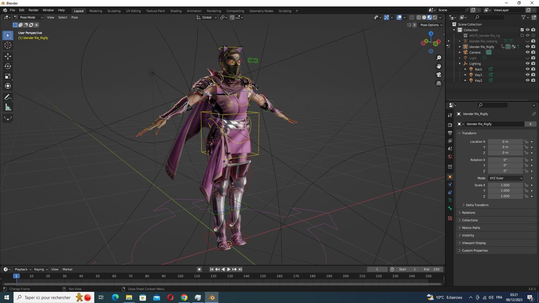Switch to the Sculpting workspace tab
This screenshot has width=539, height=303.
pyautogui.click(x=114, y=11)
